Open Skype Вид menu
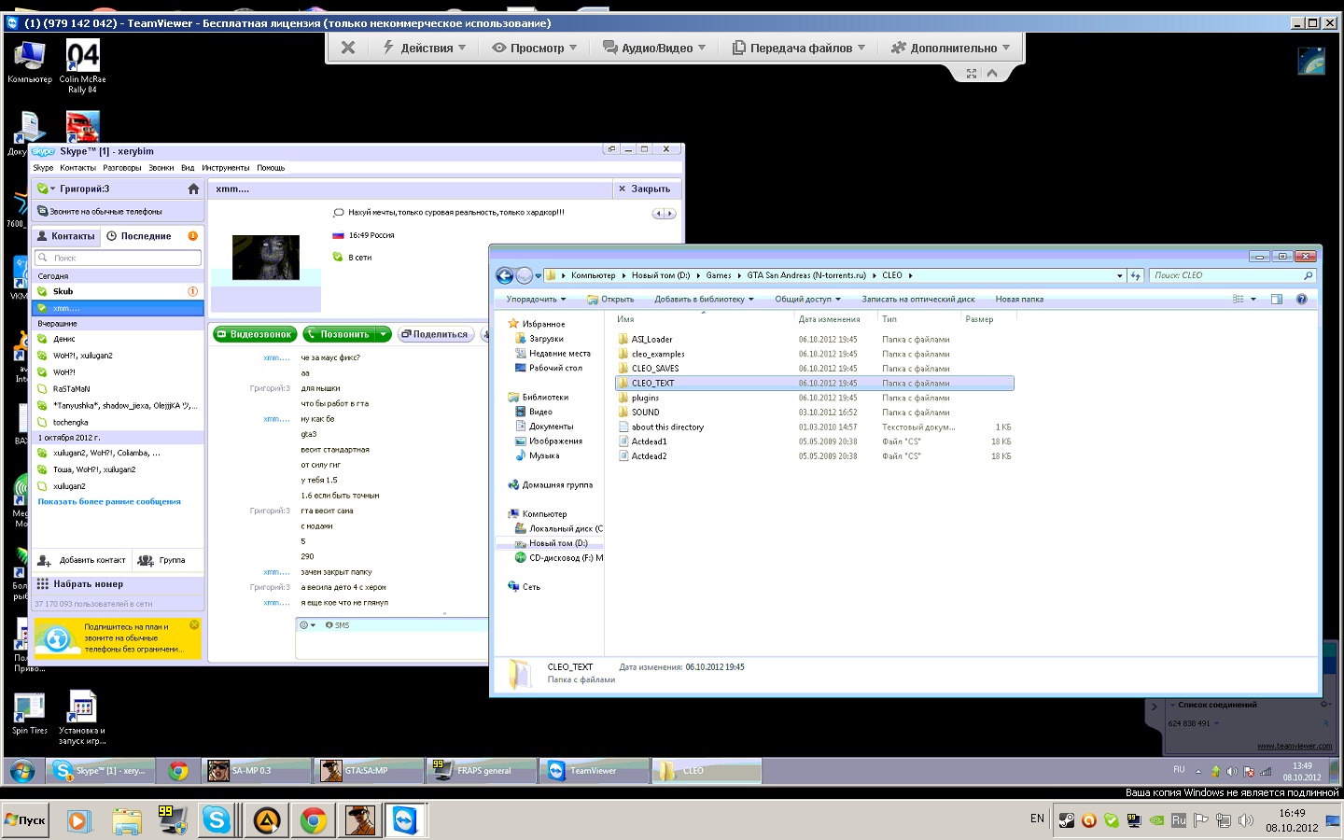Viewport: 1344px width, 840px height. coord(188,168)
